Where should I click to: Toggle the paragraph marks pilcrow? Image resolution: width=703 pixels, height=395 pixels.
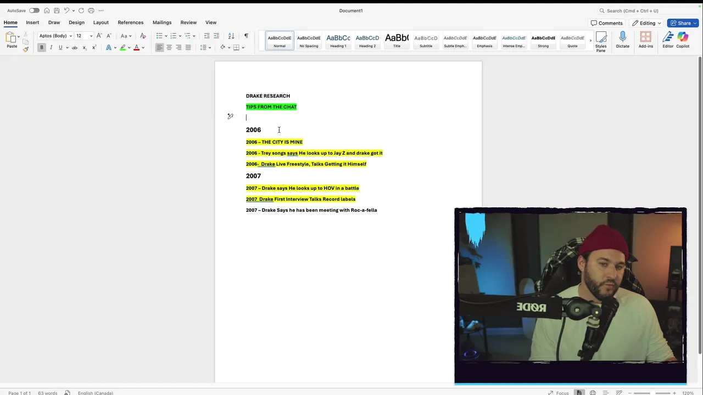246,36
